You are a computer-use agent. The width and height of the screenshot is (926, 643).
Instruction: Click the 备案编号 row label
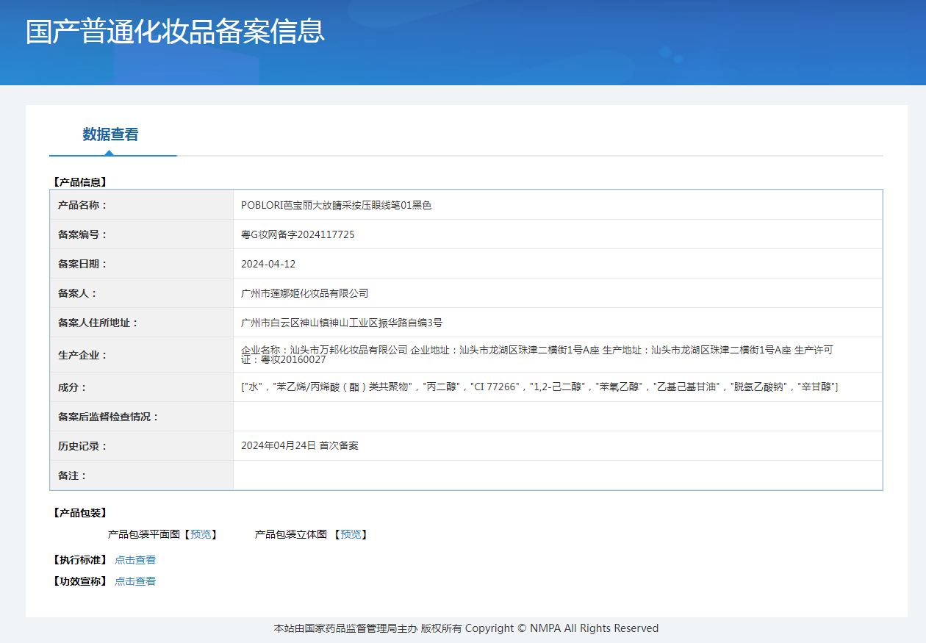[x=82, y=234]
